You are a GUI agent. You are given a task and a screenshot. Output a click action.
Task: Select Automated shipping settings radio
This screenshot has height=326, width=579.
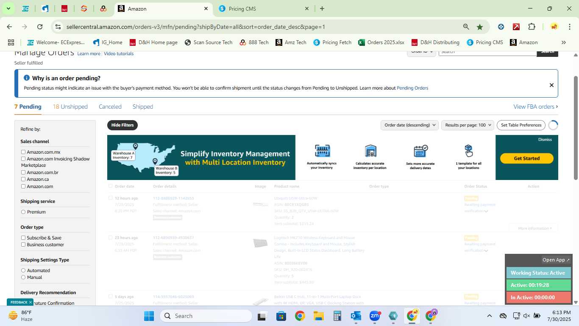[x=23, y=270]
